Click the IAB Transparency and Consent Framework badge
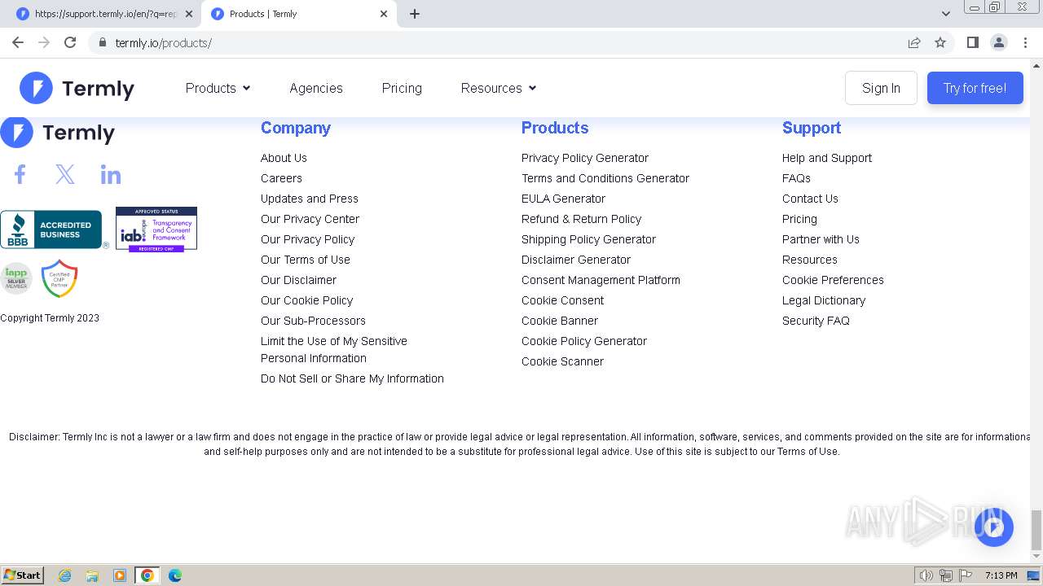 click(x=156, y=230)
